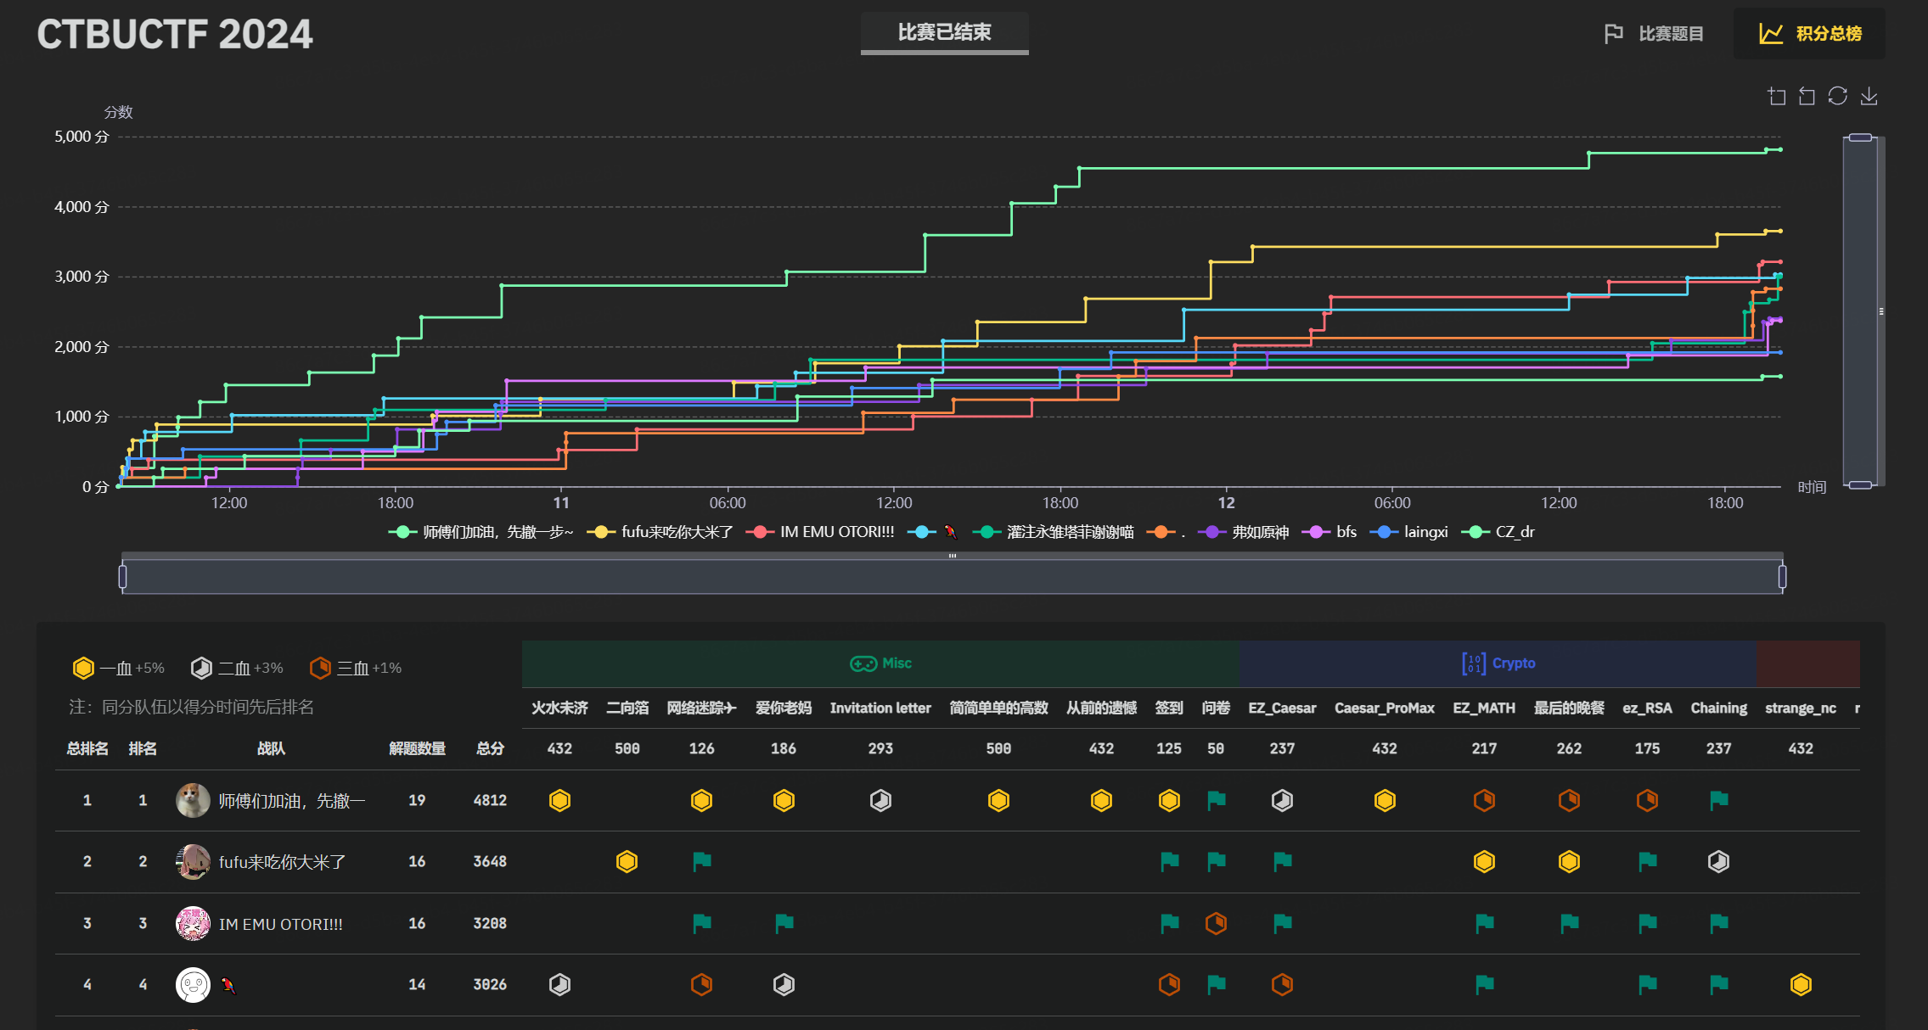The width and height of the screenshot is (1928, 1030).
Task: Toggle the parrot emoji team legend entry
Action: (x=932, y=532)
